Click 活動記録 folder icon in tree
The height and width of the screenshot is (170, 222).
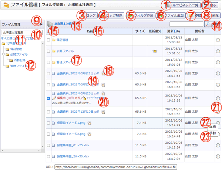click(x=11, y=60)
